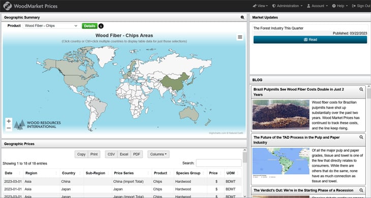Click the Read button for market update
371x198 pixels.
[x=310, y=40]
